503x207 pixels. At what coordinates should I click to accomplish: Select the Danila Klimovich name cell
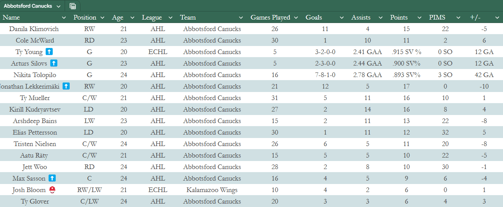pyautogui.click(x=34, y=29)
